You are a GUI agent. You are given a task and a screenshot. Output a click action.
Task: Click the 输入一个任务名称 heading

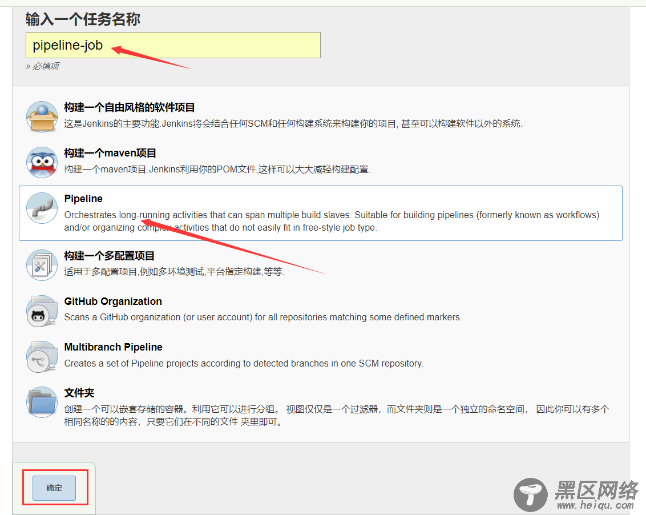click(x=83, y=19)
